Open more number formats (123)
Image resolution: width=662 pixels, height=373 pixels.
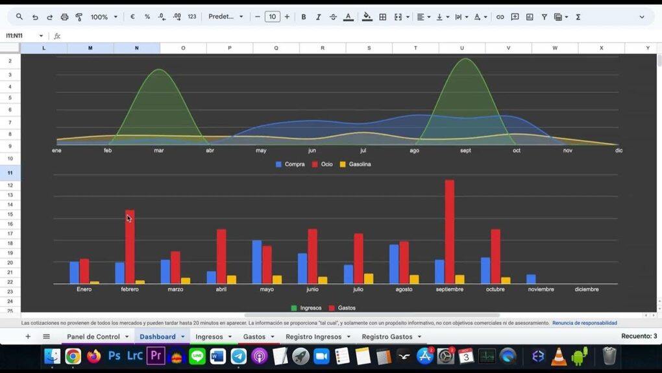[x=192, y=17]
